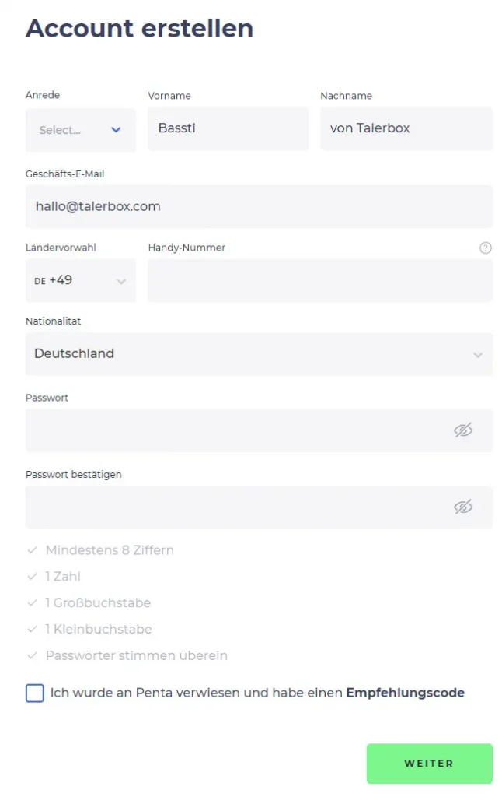Tick the Empfehlungscode referral checkbox
Image resolution: width=502 pixels, height=797 pixels.
[x=35, y=693]
